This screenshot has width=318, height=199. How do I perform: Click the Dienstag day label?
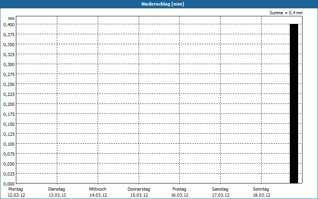(x=56, y=189)
